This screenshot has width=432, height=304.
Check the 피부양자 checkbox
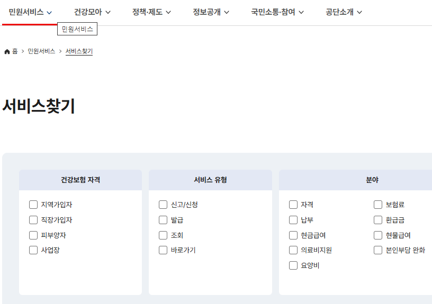[33, 235]
